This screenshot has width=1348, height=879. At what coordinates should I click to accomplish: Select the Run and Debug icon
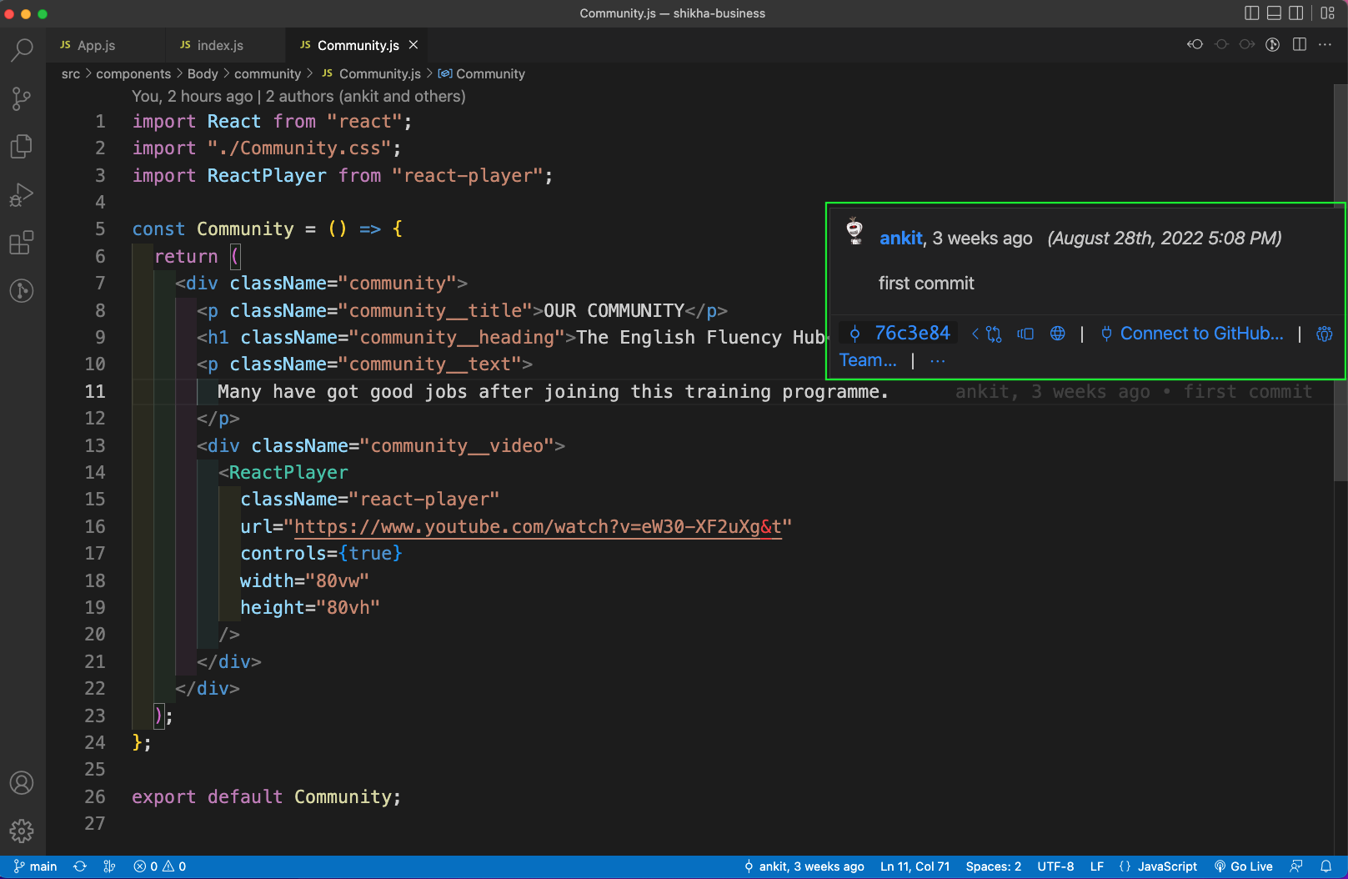point(22,194)
